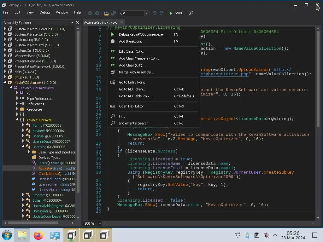This screenshot has width=323, height=242.
Task: Select Add Class (C#)... menu entry
Action: tap(154, 65)
